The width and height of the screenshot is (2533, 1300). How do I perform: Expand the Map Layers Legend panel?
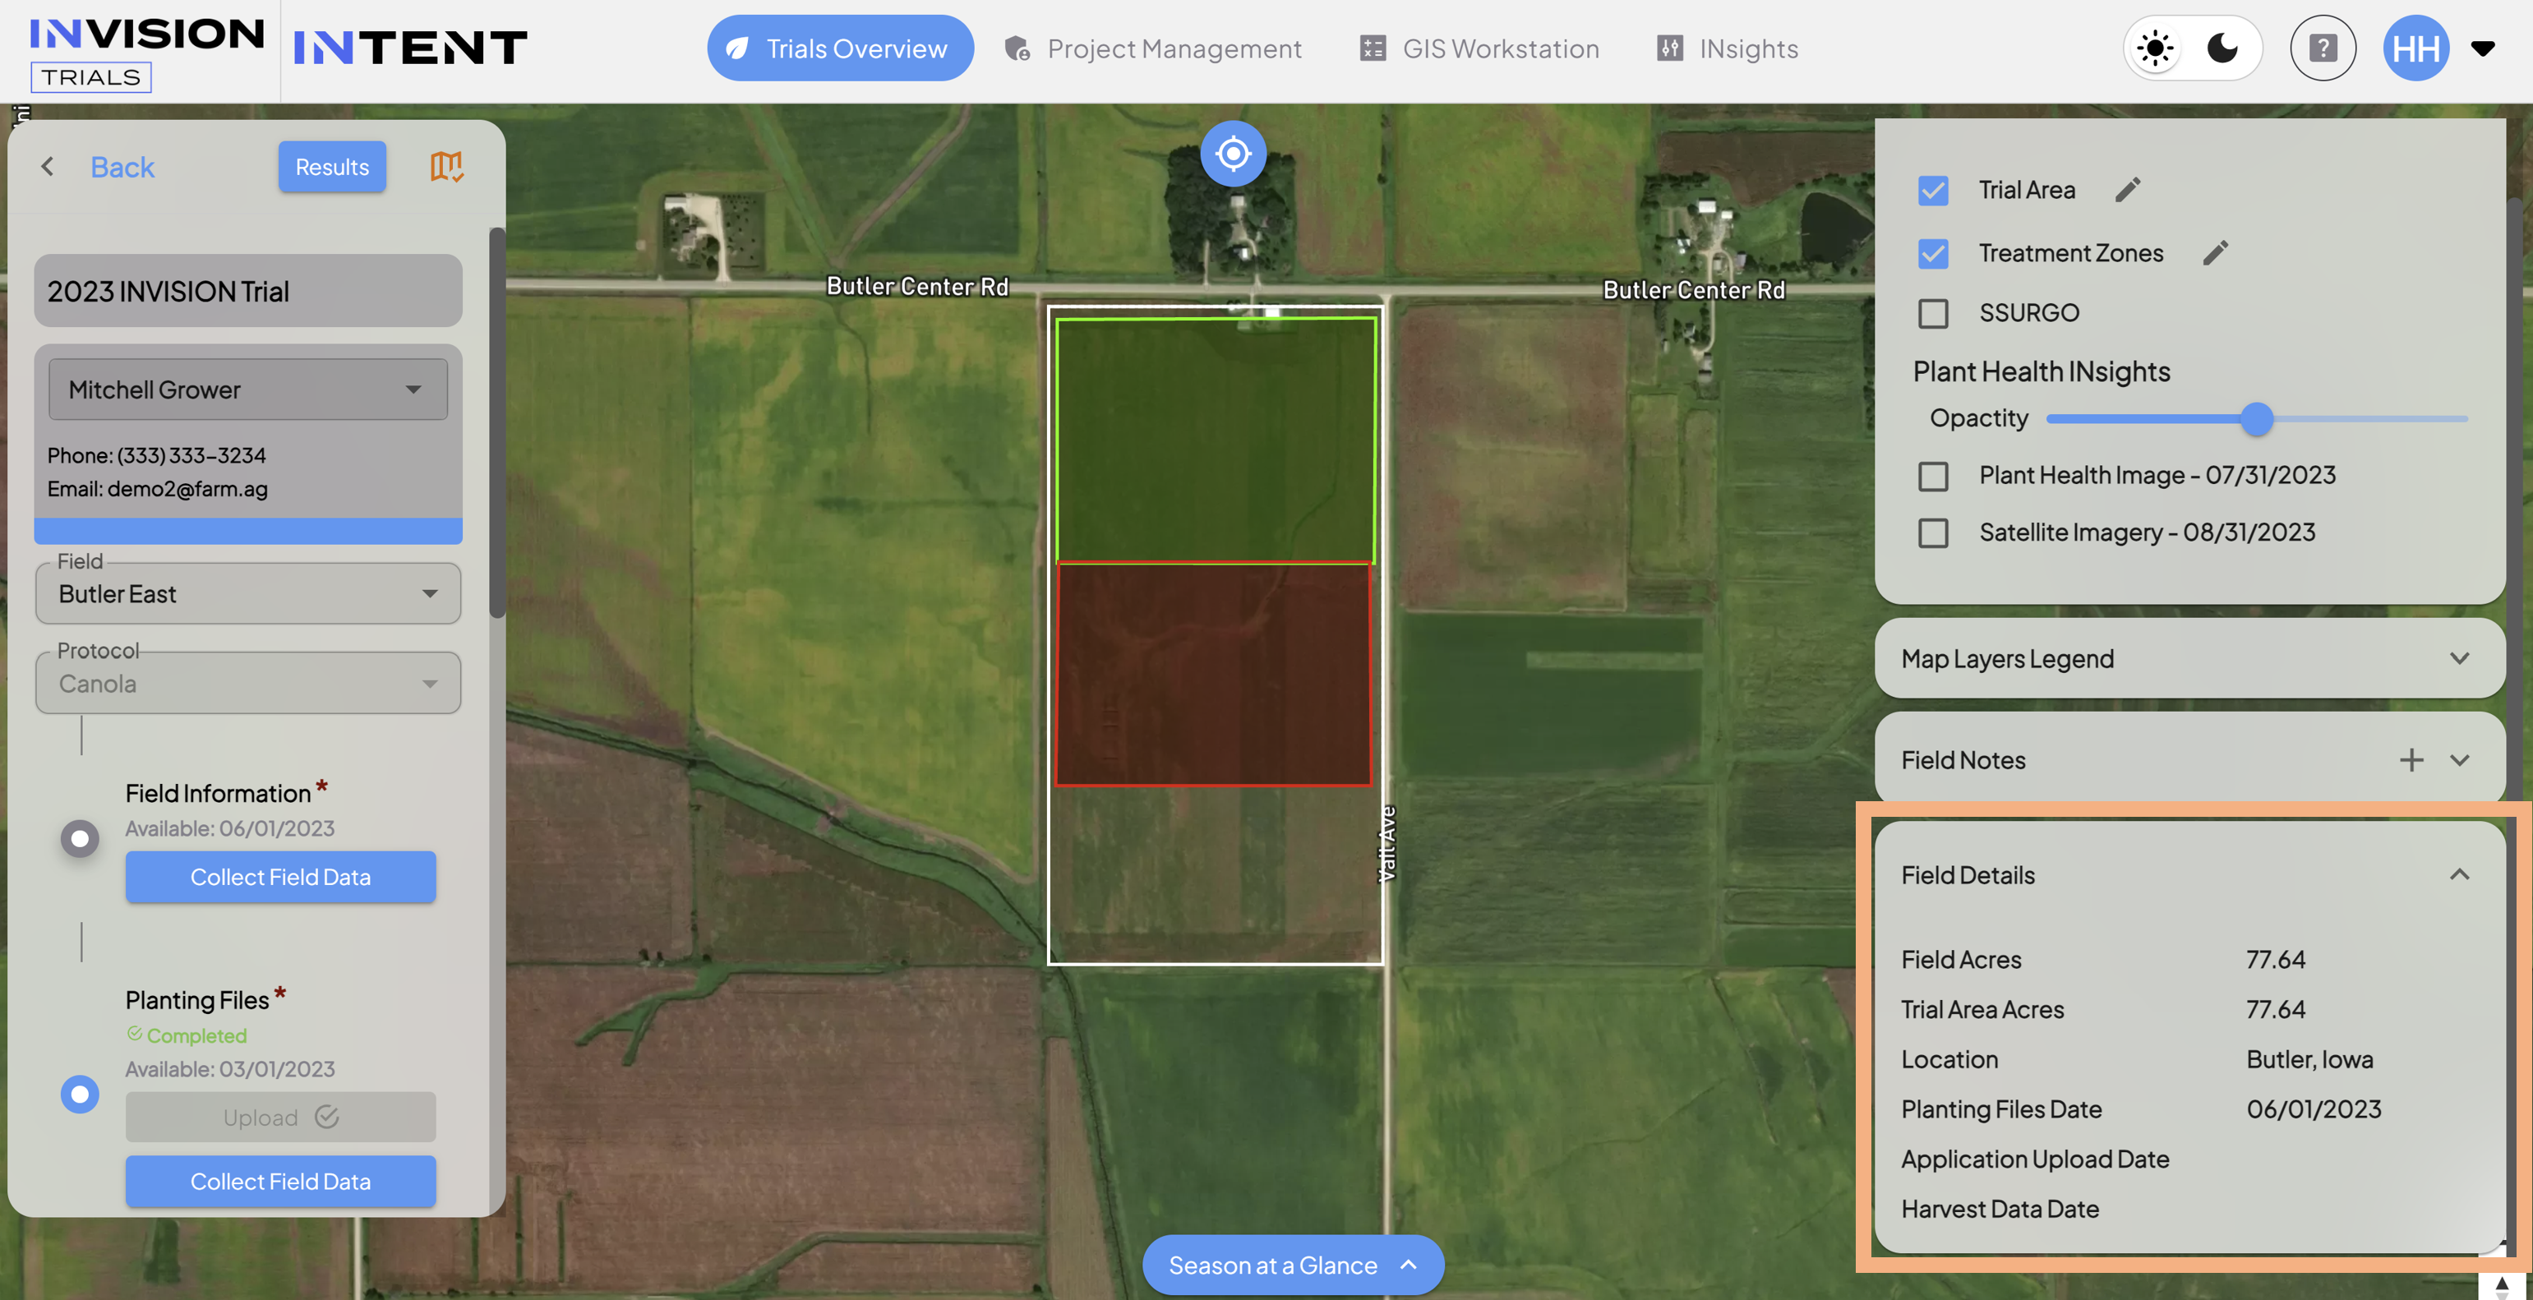tap(2189, 658)
